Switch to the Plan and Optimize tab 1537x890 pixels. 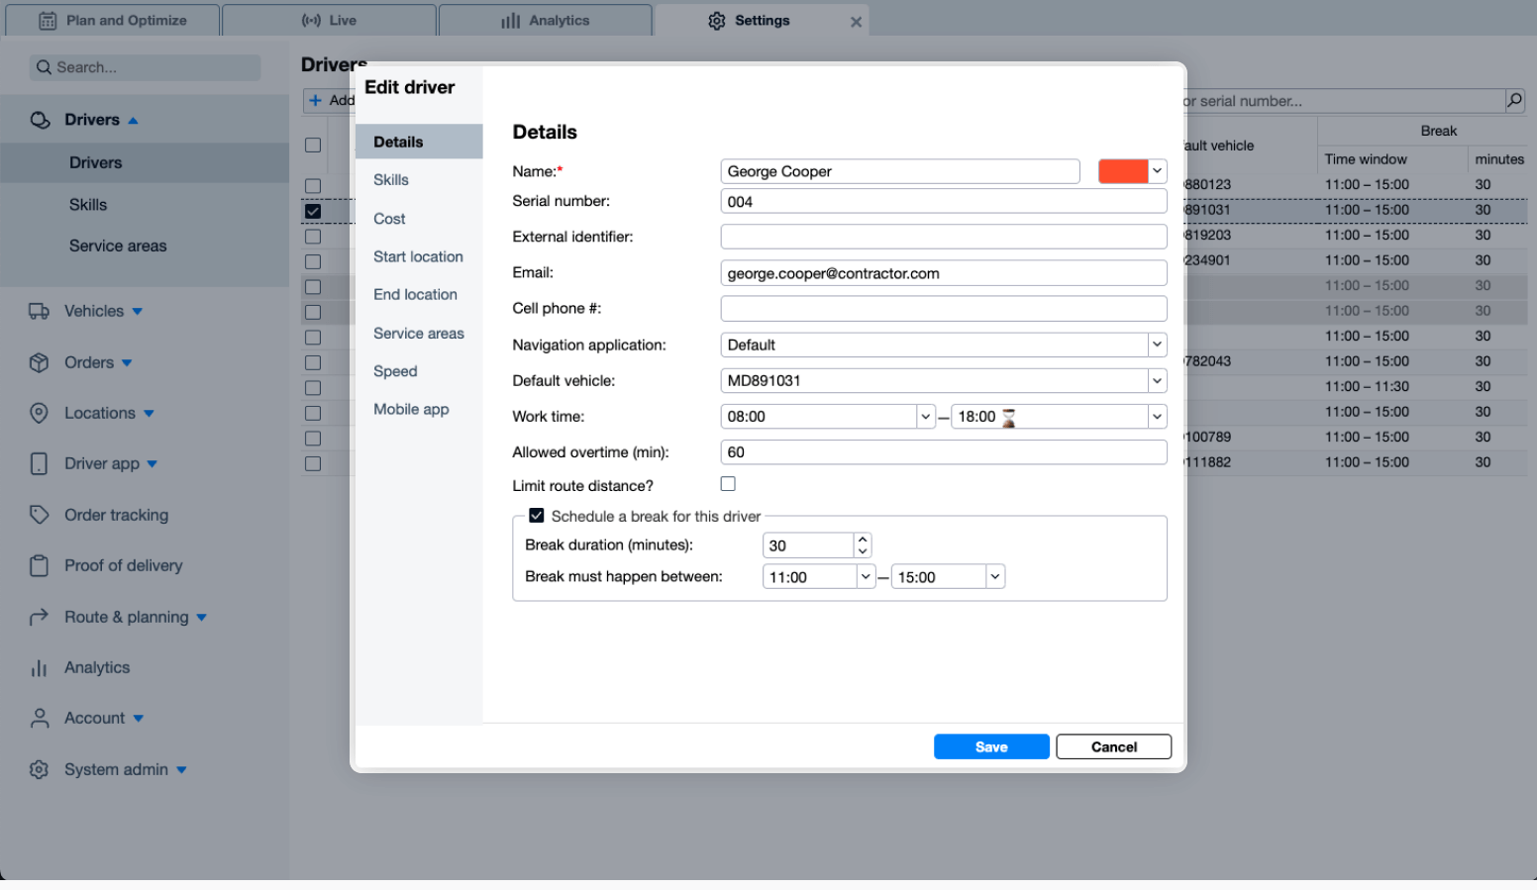[x=112, y=20]
